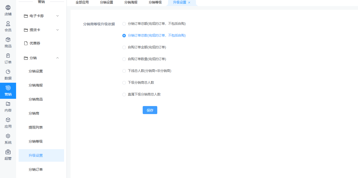Switch to the 分销海报 tab
The height and width of the screenshot is (178, 358).
131,3
